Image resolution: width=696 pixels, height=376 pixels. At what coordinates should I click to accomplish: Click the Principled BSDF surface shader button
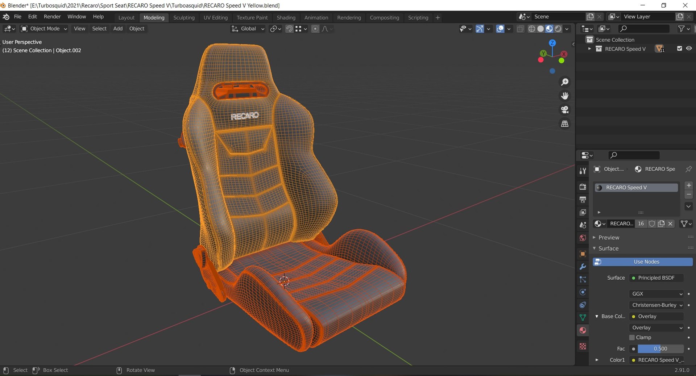[x=656, y=278]
